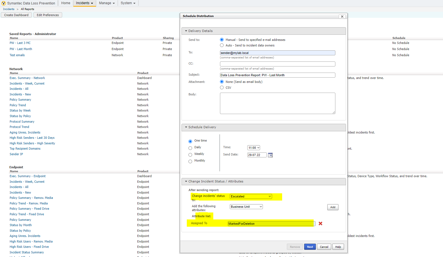Viewport: 443px width, 257px height.
Task: Select the Monthly schedule option
Action: click(x=190, y=161)
